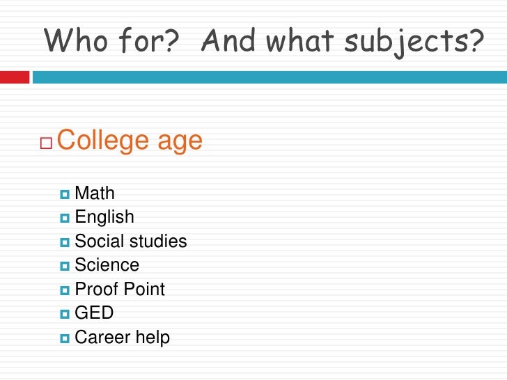Select the bullet next to Career help
This screenshot has height=380, width=507.
65,338
